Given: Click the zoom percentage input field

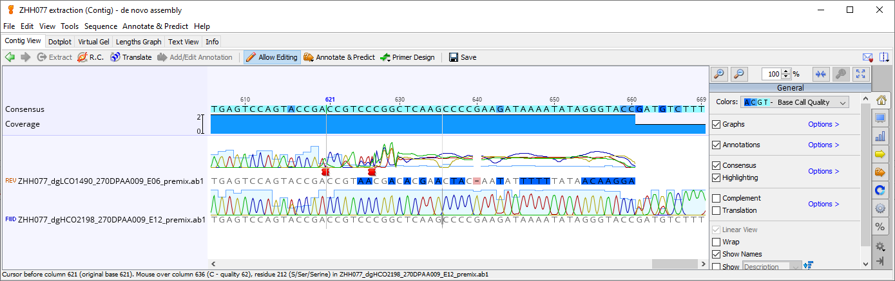Looking at the screenshot, I should point(773,74).
